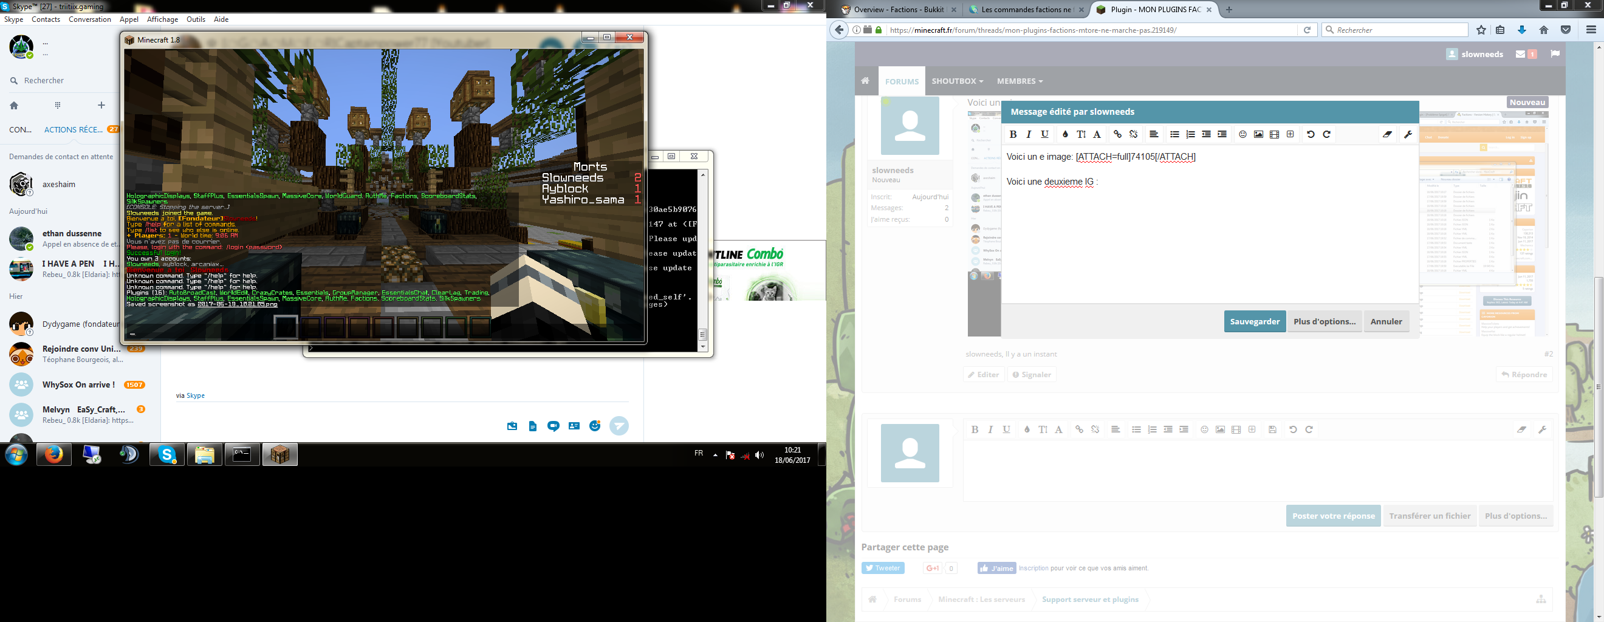1604x622 pixels.
Task: Click the Skype send message button
Action: tap(619, 426)
